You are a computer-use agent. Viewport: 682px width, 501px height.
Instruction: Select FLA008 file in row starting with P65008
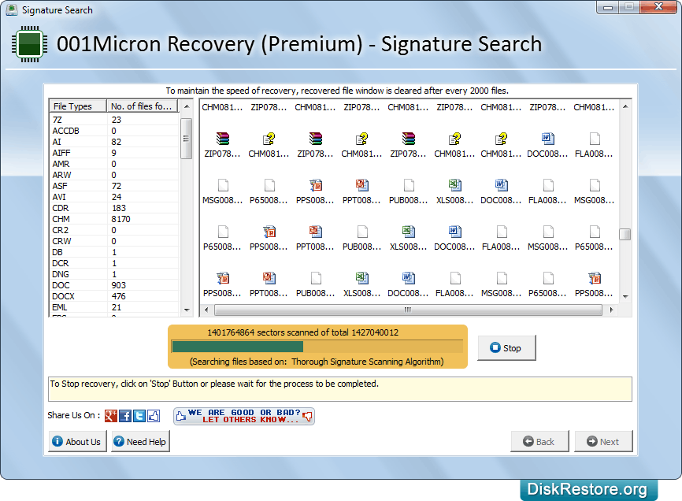[x=501, y=239]
